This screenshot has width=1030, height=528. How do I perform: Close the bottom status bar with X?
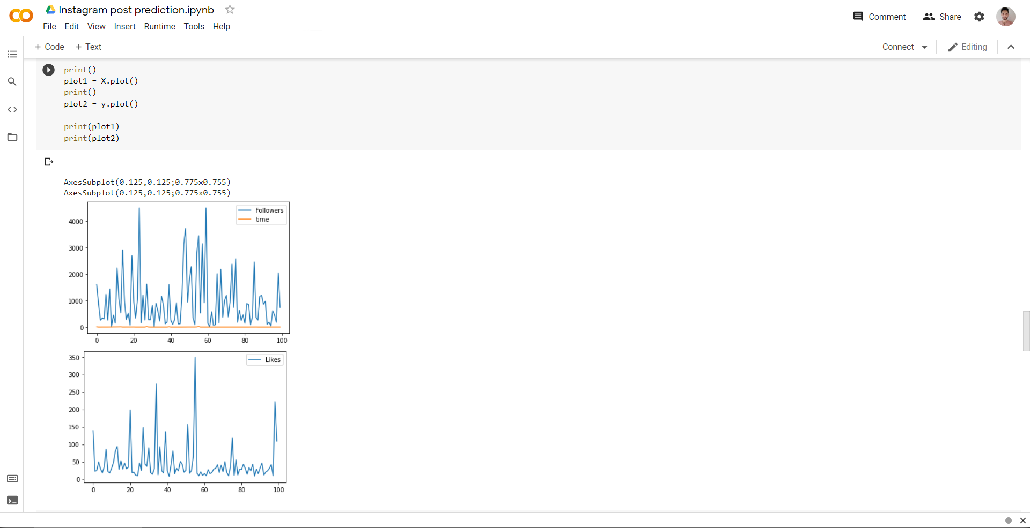click(x=1022, y=521)
